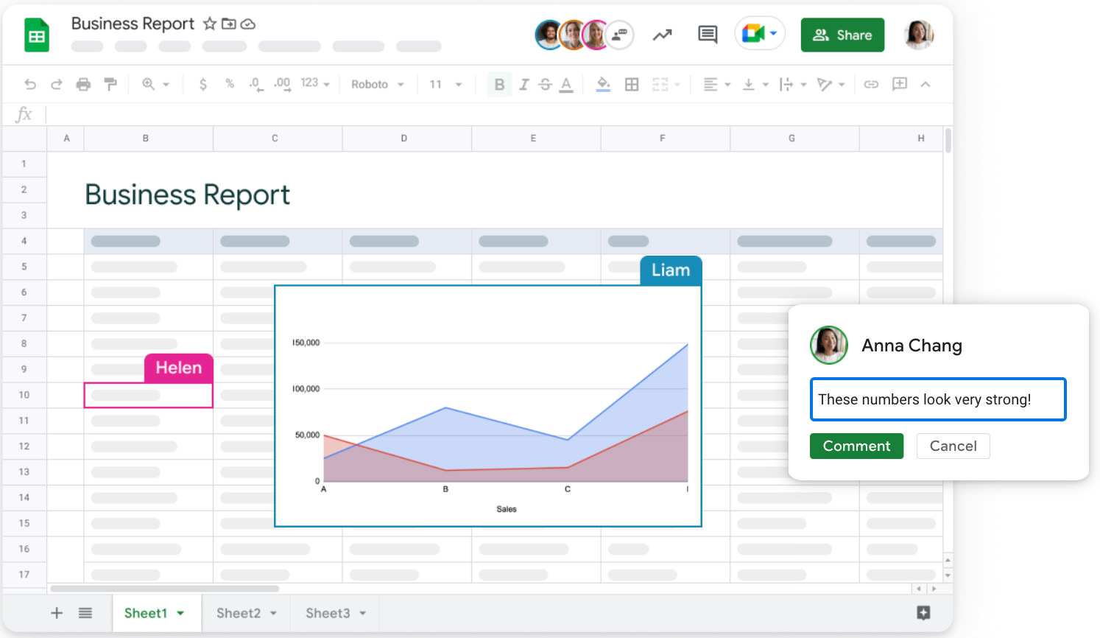Click the first collaborator avatar

[549, 35]
